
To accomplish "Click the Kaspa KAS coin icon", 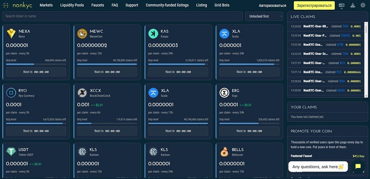I will click(153, 34).
